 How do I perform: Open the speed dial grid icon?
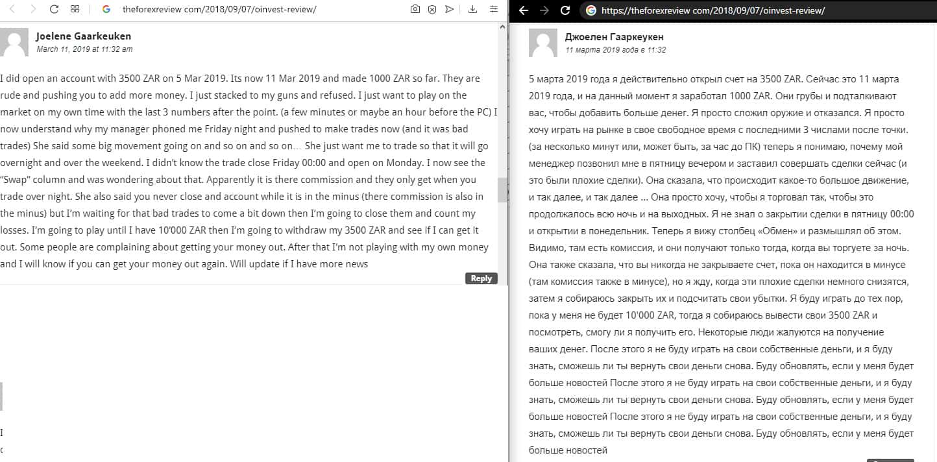[75, 9]
